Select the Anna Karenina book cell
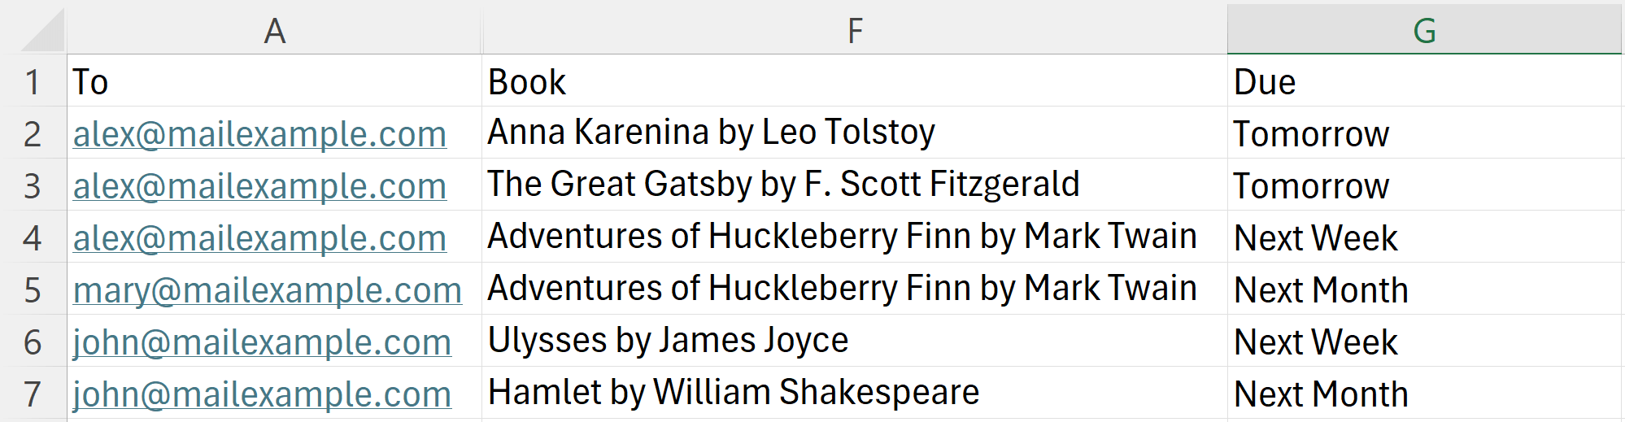 click(711, 133)
